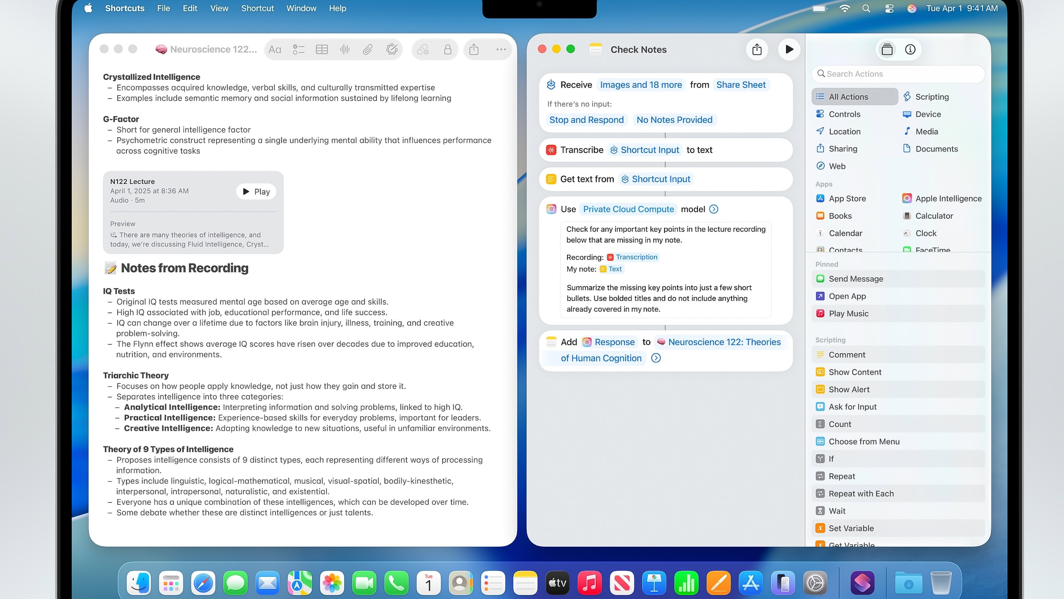Open Siri from menu bar

coord(912,8)
